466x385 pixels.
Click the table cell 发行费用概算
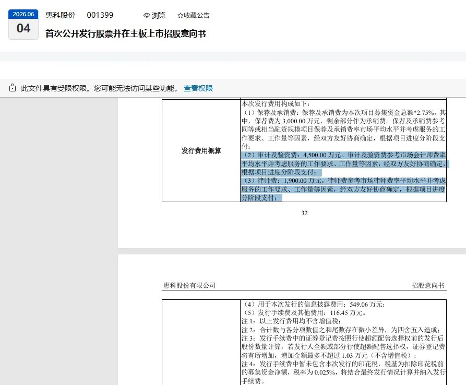point(201,151)
